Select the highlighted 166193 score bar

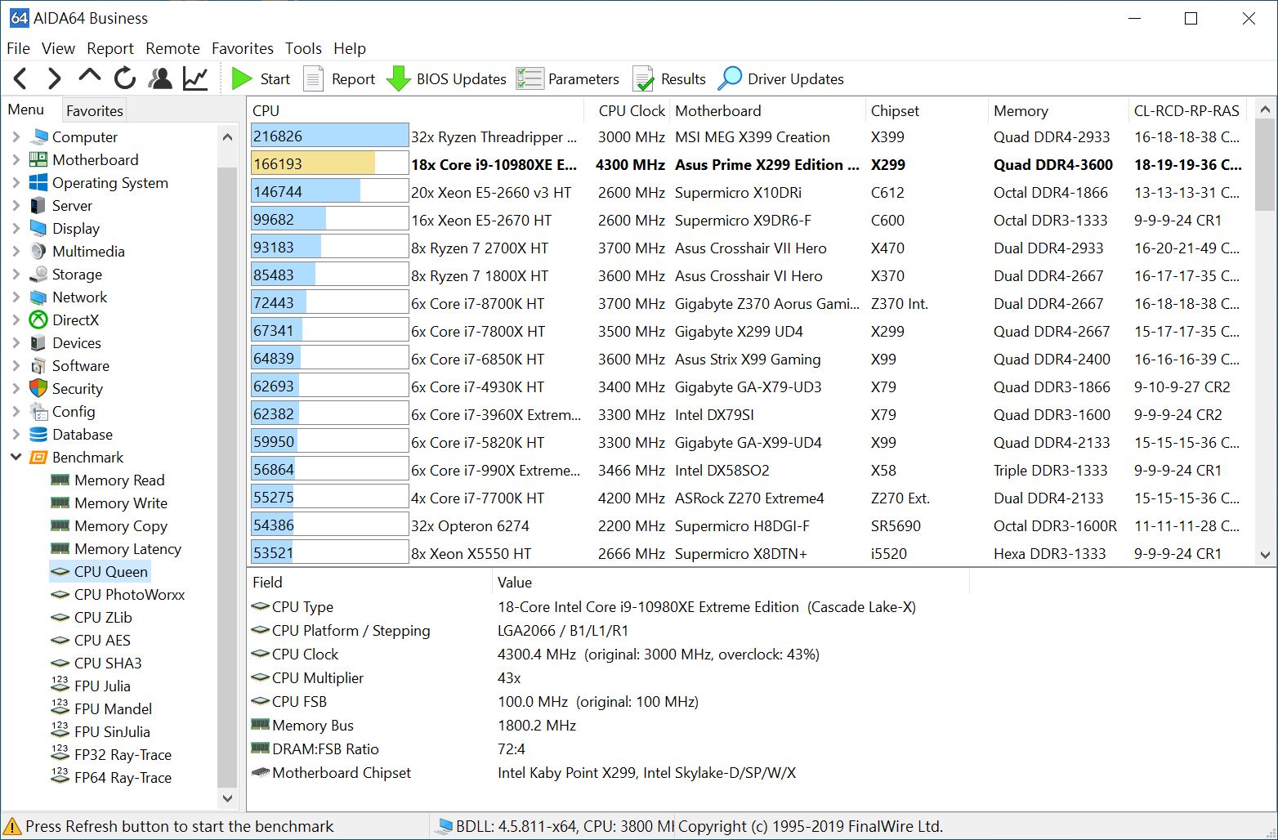[x=329, y=163]
